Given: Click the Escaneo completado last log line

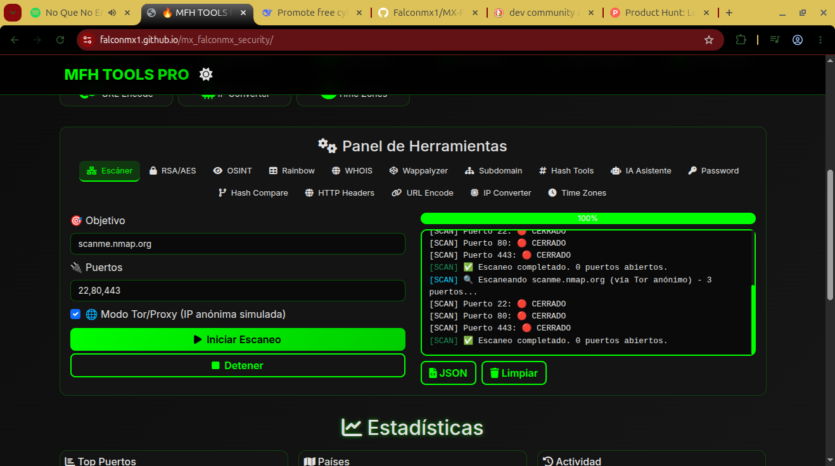Looking at the screenshot, I should click(x=549, y=341).
